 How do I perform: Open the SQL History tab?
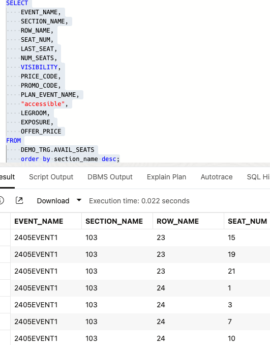[x=258, y=177]
